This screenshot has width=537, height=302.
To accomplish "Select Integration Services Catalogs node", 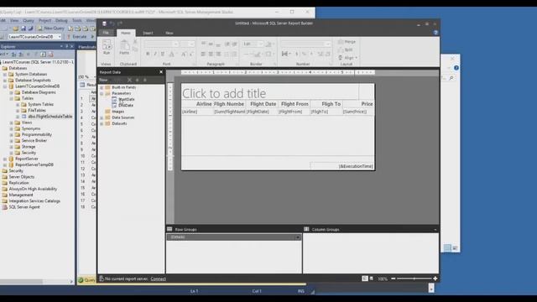I will 32,201.
